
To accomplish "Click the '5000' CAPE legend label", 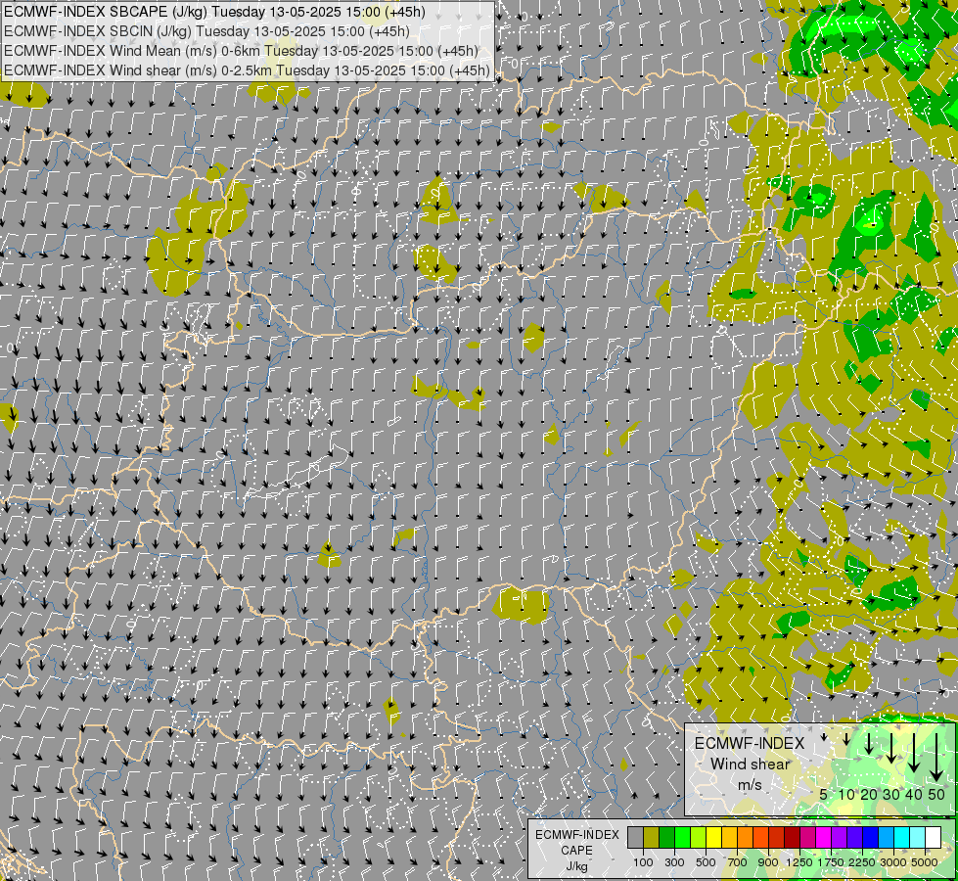I will 925,862.
